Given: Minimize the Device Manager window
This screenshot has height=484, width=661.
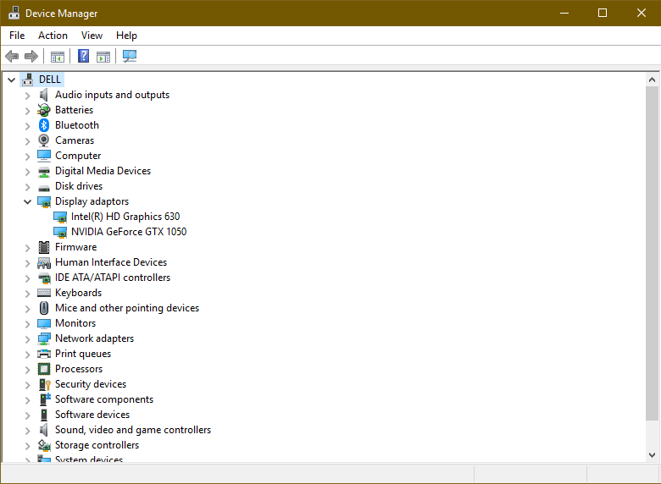Looking at the screenshot, I should pos(564,13).
